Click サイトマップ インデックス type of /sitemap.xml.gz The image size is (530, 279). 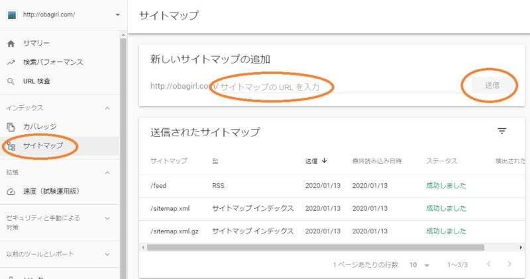click(253, 231)
